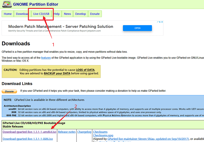This screenshot has width=204, height=142.
Task: Open the Download navigation tab
Action: coord(22,14)
